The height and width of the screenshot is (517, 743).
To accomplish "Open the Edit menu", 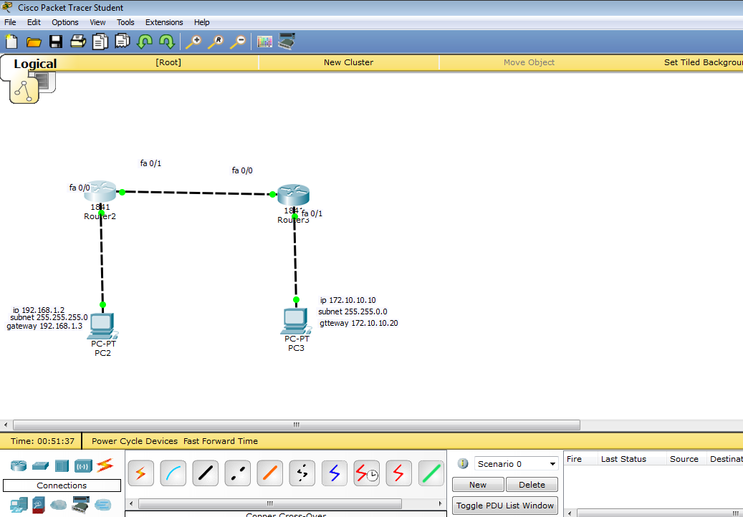I will (x=34, y=22).
